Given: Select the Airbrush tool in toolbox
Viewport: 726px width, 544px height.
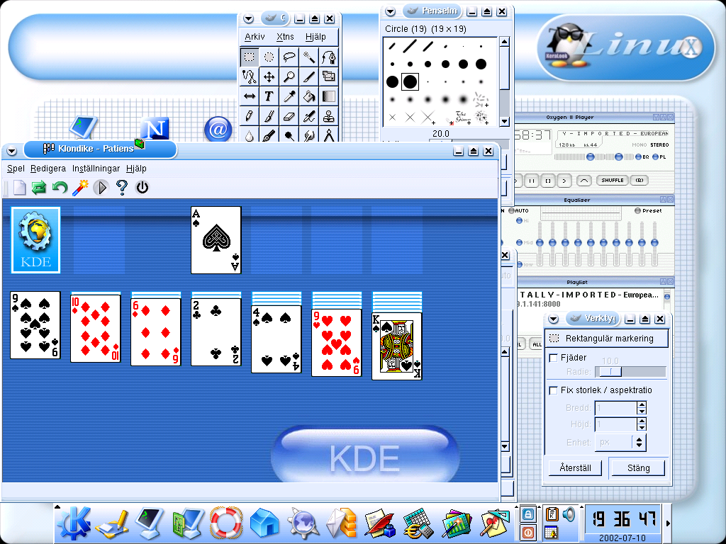Looking at the screenshot, I should pos(309,116).
